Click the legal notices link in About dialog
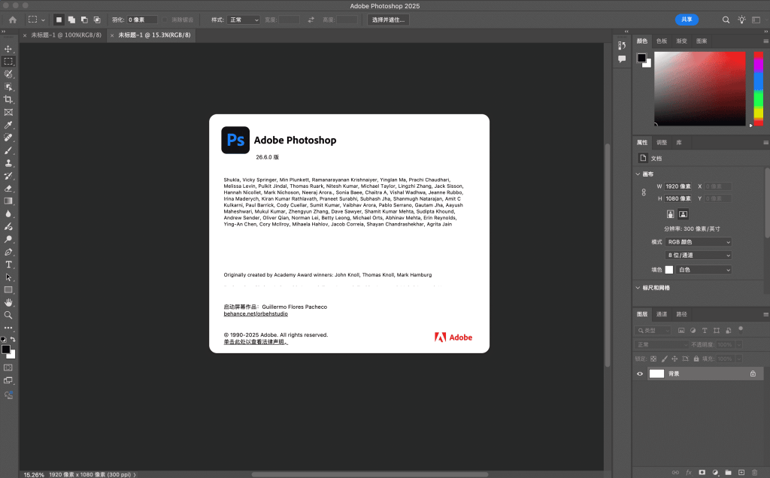 pyautogui.click(x=256, y=341)
